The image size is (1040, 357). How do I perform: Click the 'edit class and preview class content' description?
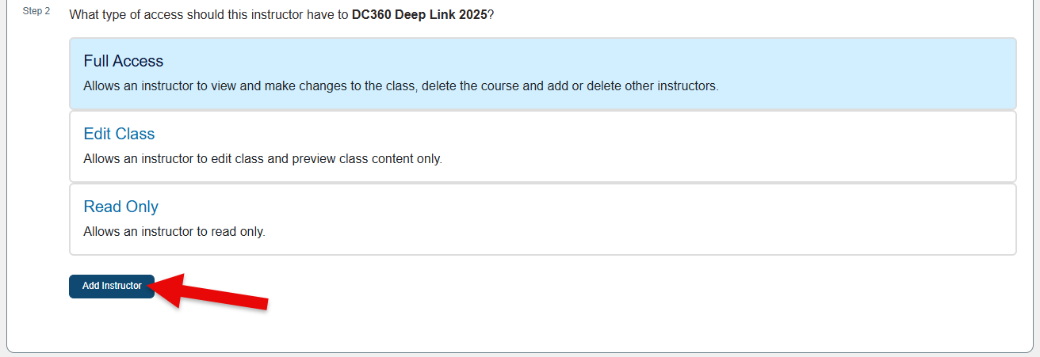coord(262,158)
